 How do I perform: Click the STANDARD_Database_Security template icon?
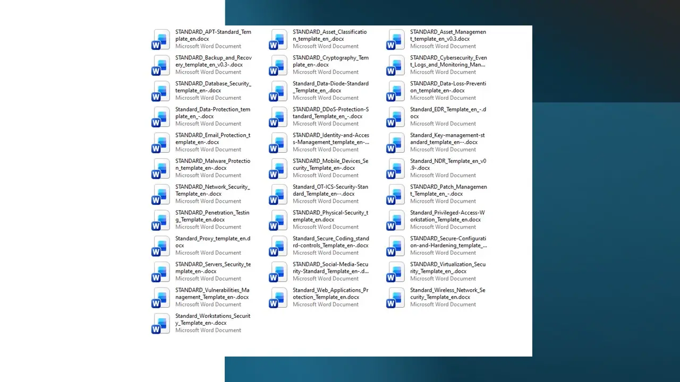click(x=161, y=91)
